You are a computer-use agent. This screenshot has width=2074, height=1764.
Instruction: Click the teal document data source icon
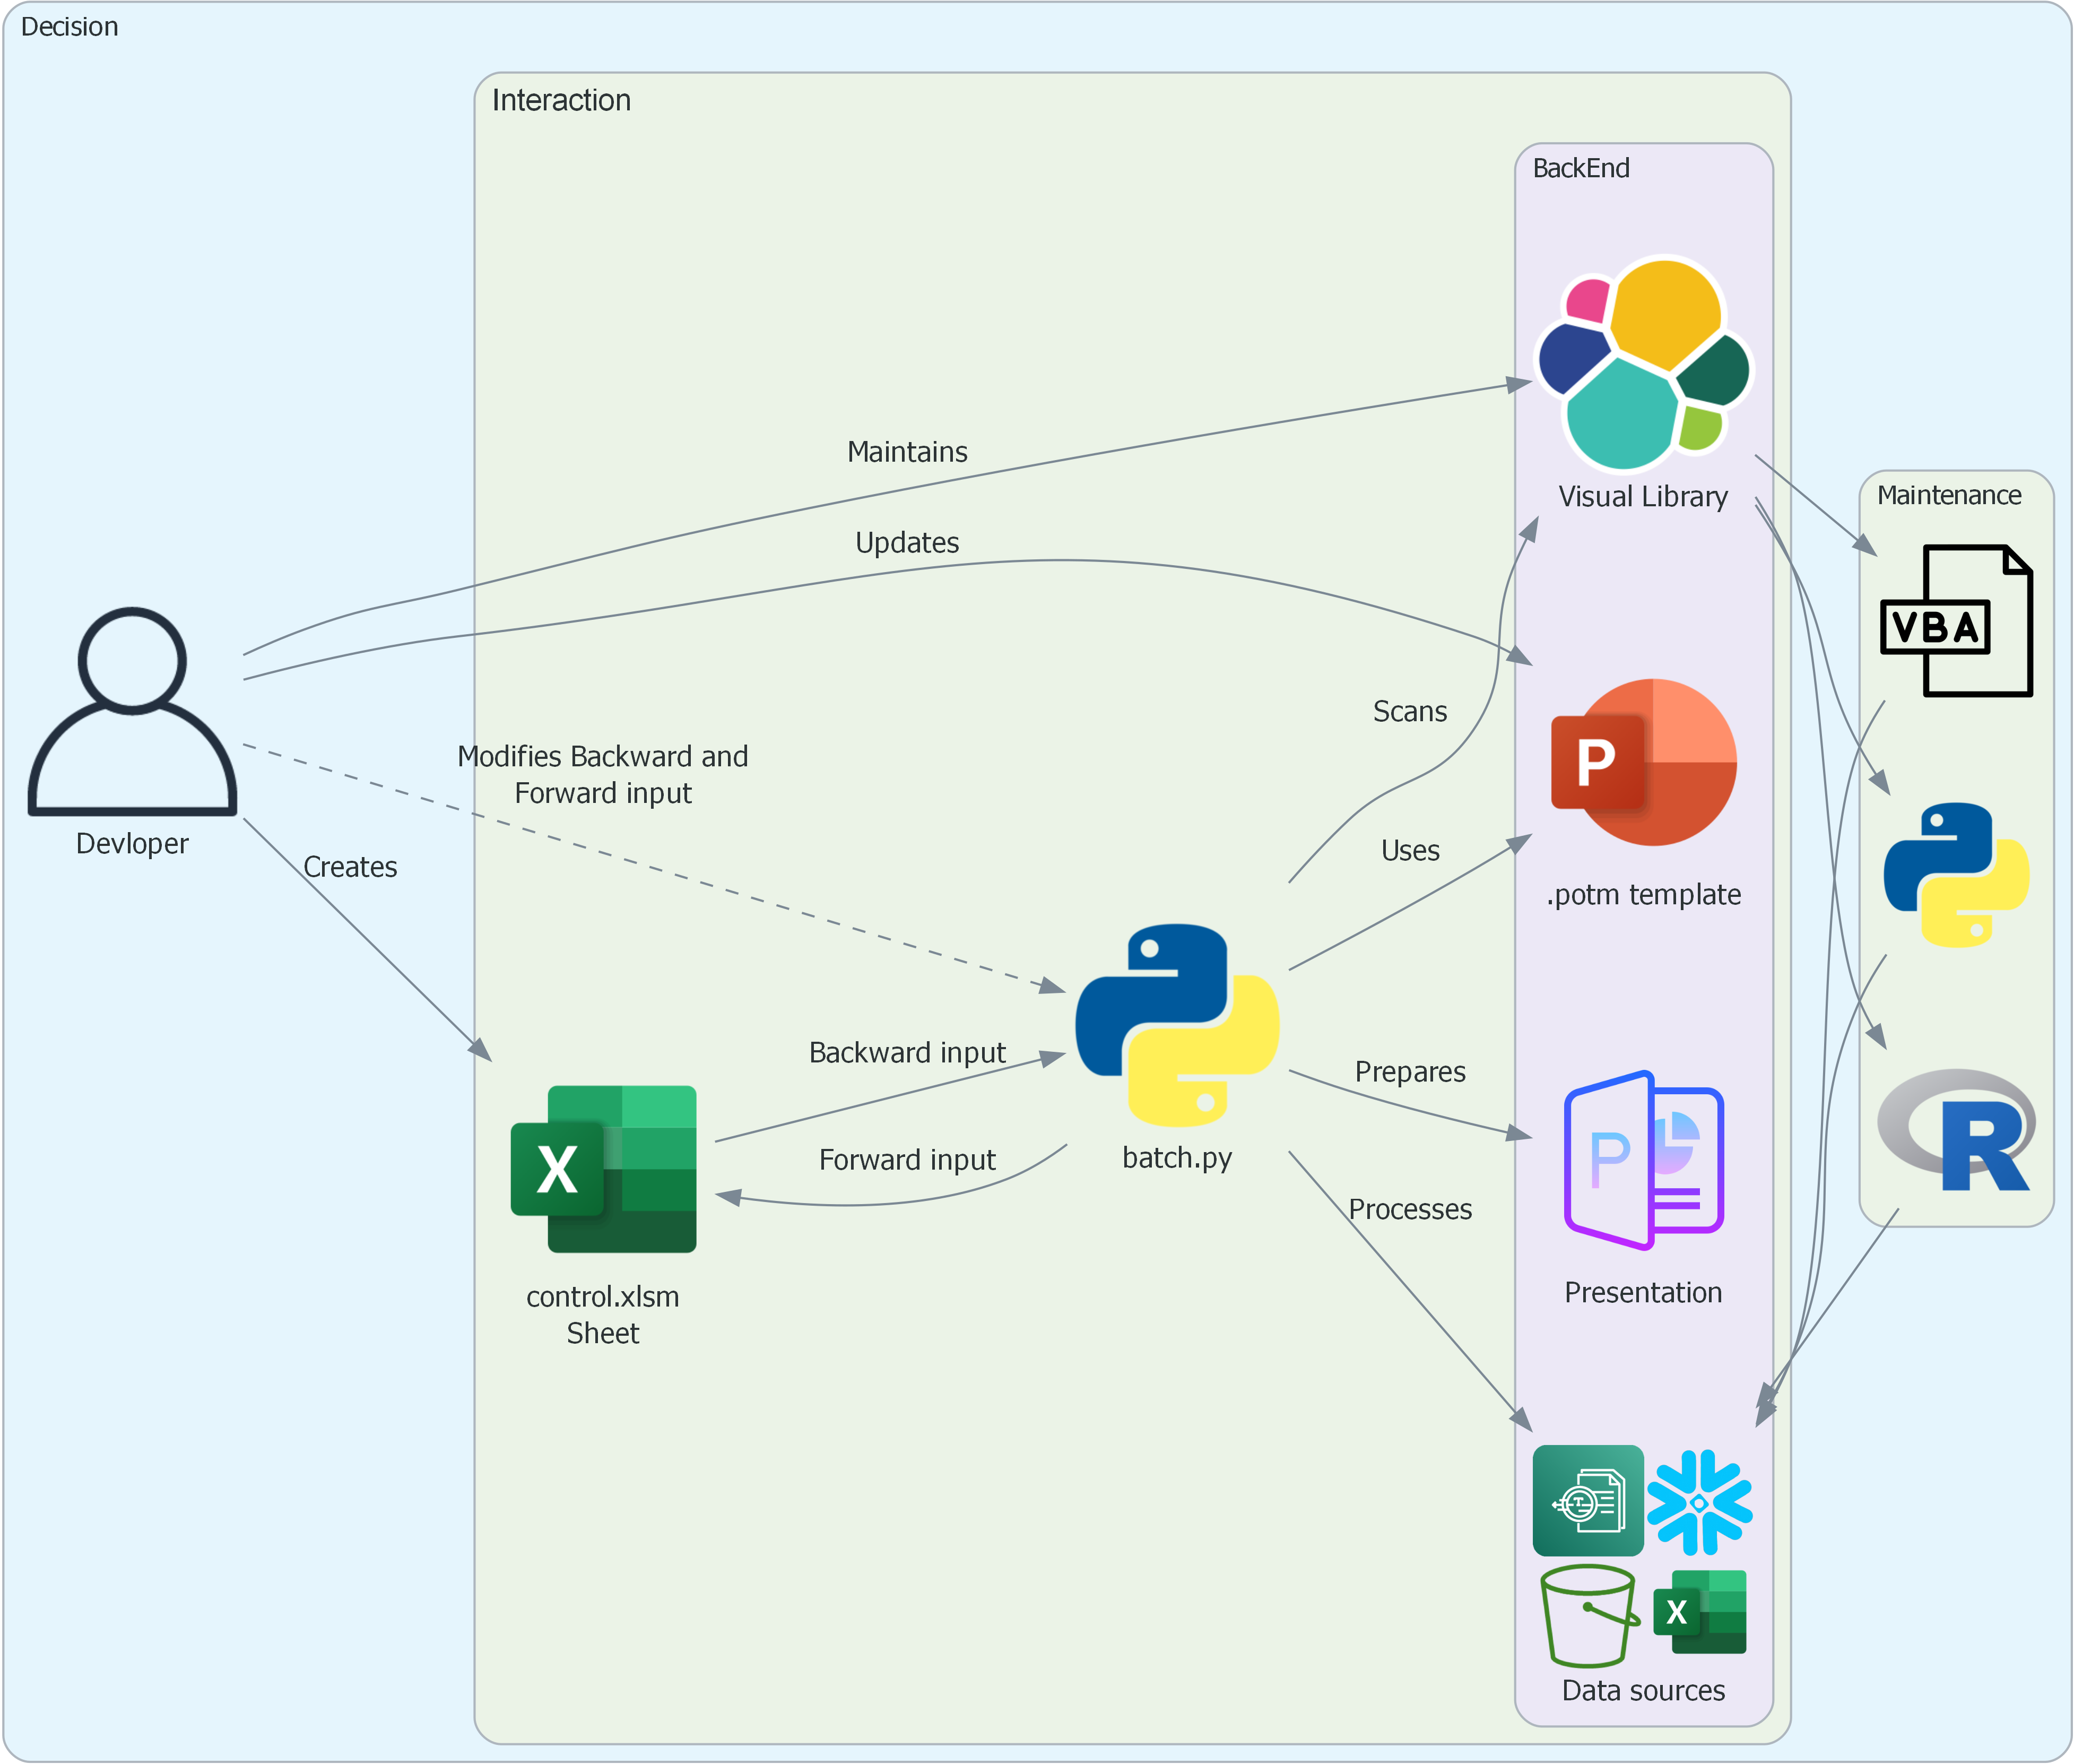[x=1588, y=1500]
